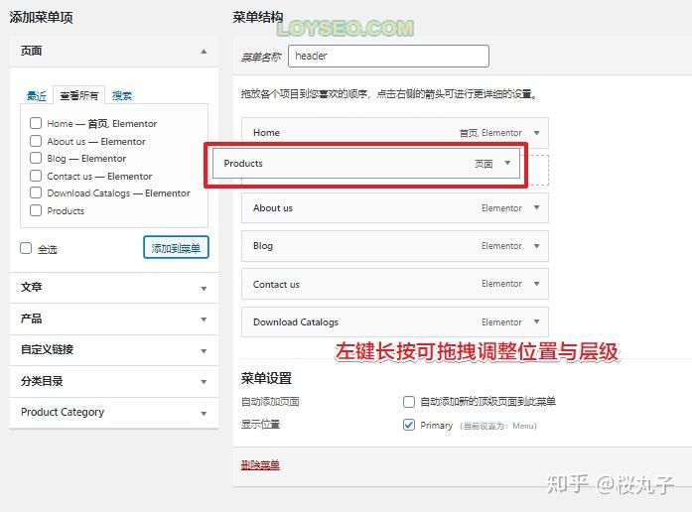Viewport: 692px width, 512px height.
Task: Click the 自定义链接 heading text
Action: pos(48,349)
